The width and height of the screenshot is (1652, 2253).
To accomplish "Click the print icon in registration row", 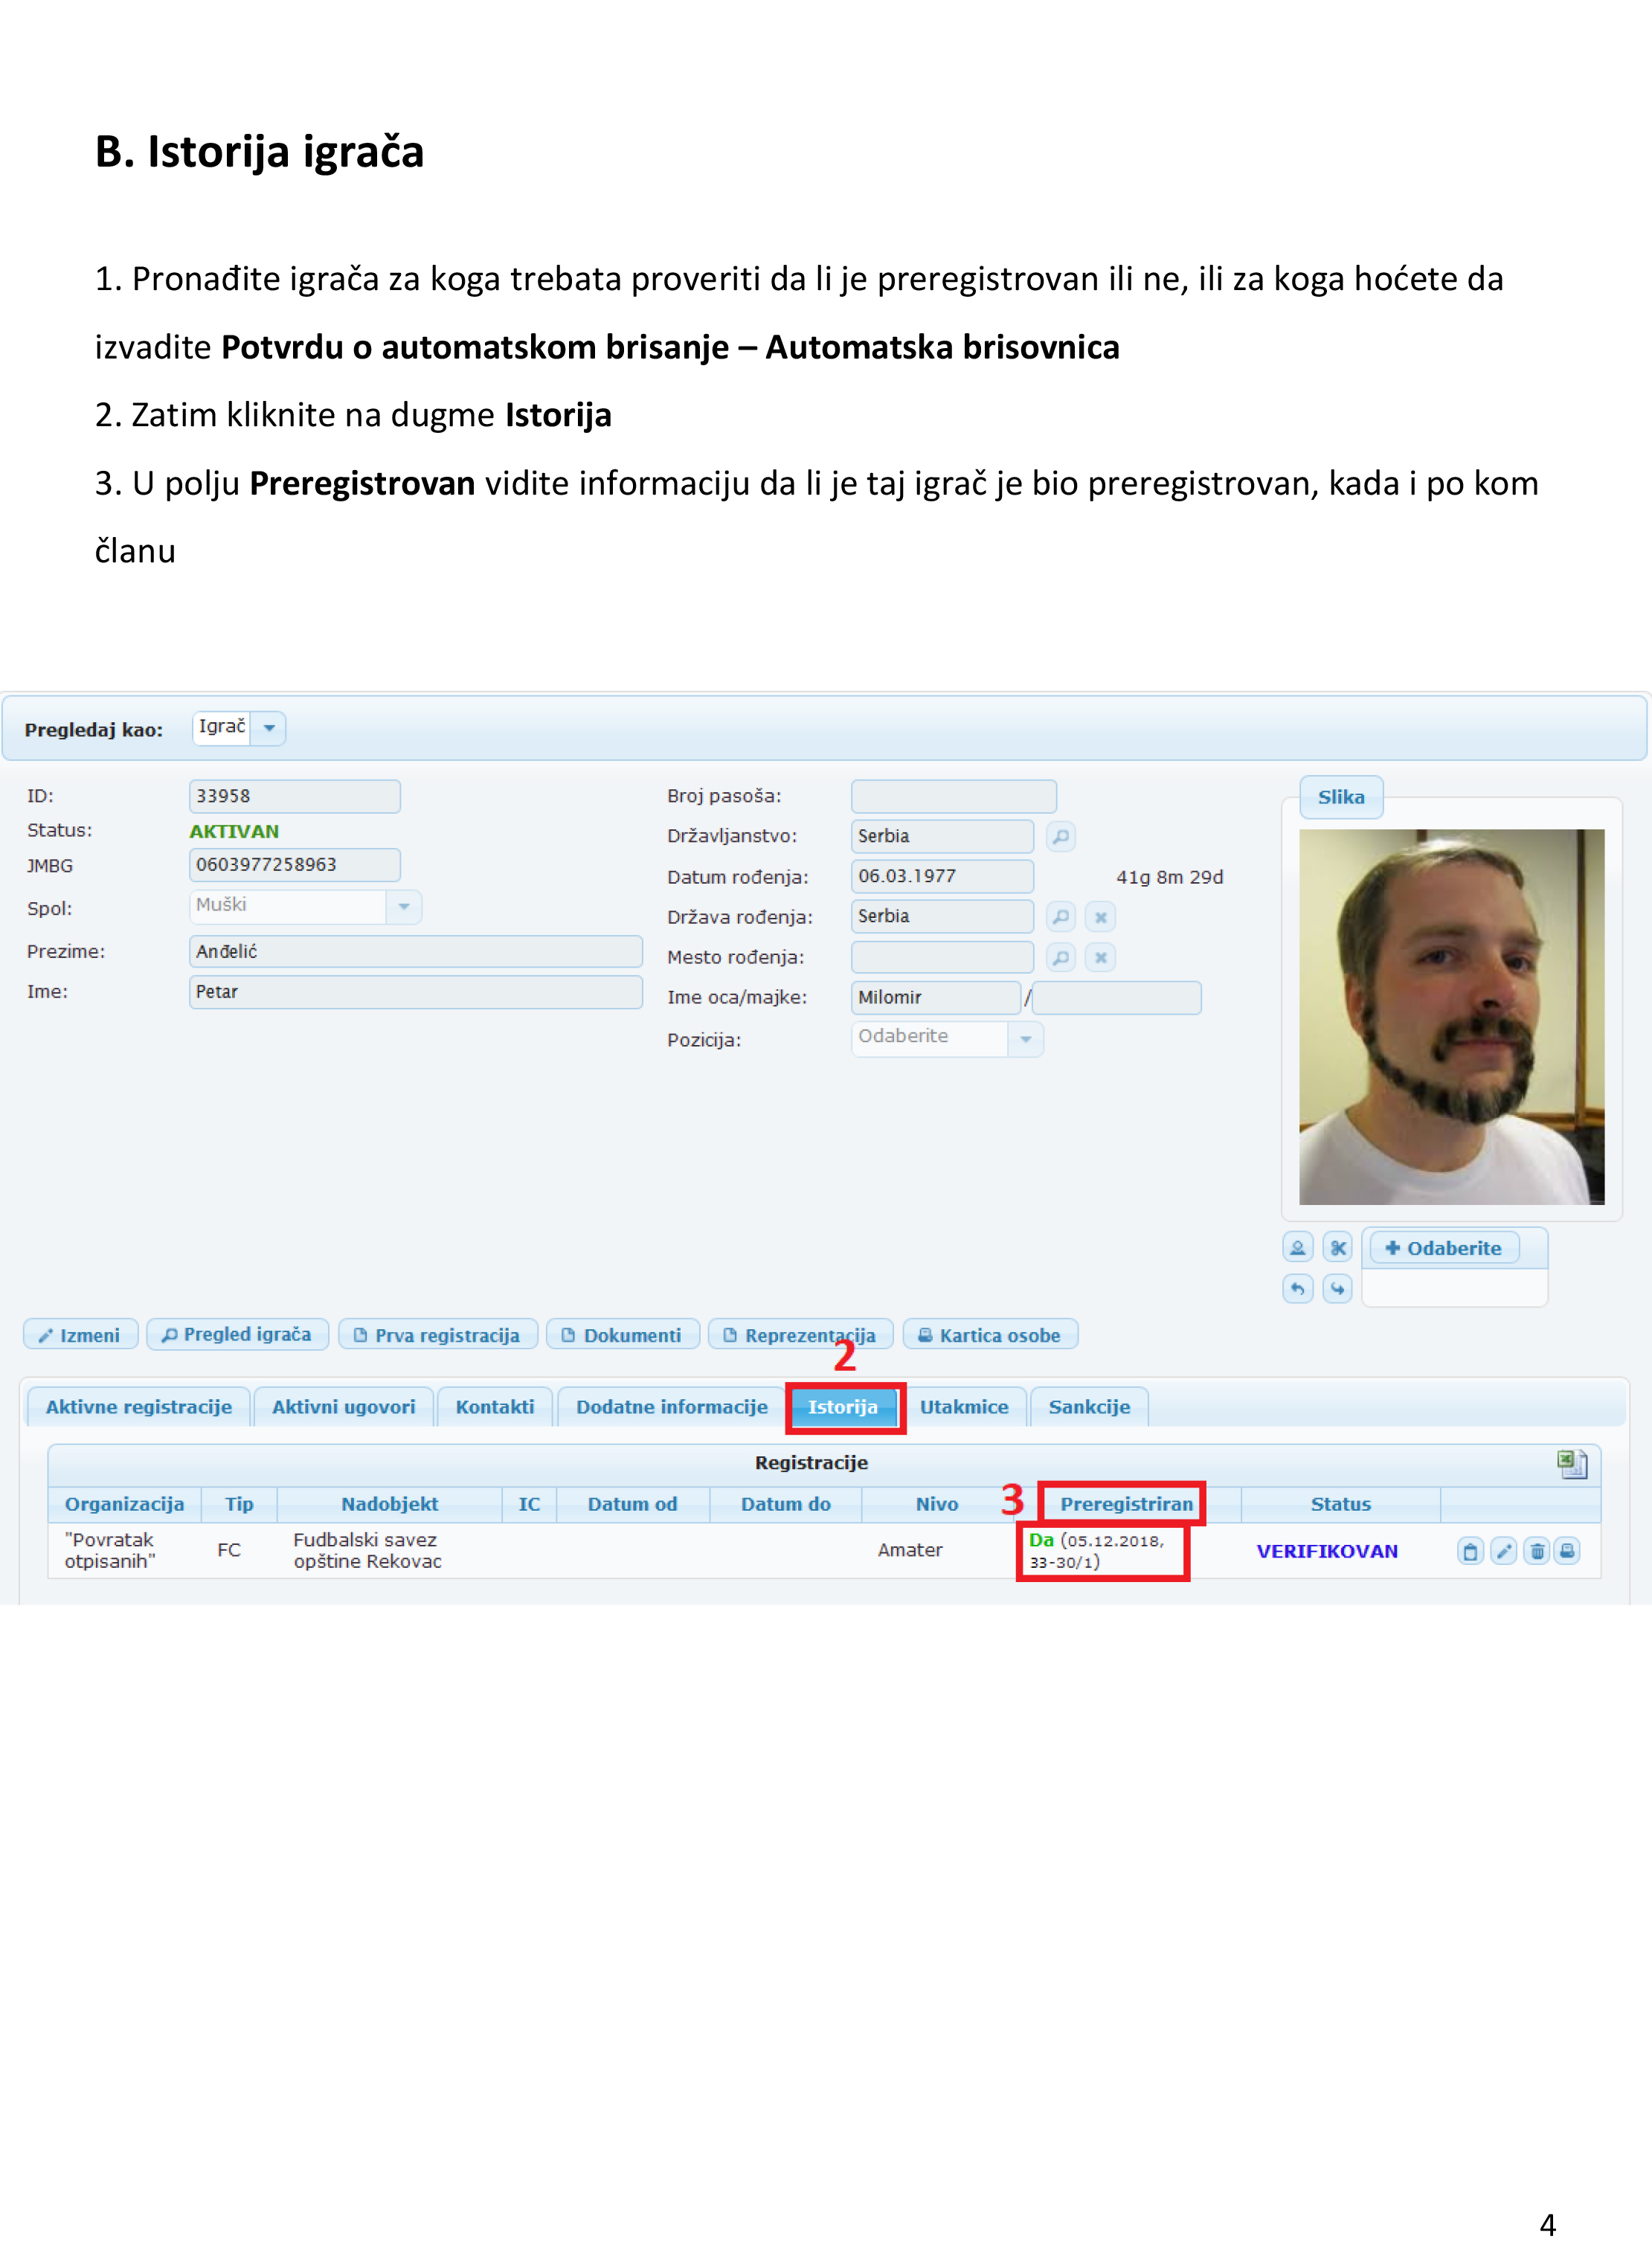I will click(x=1568, y=1551).
